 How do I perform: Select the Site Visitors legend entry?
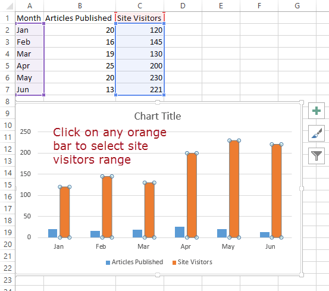pyautogui.click(x=192, y=262)
